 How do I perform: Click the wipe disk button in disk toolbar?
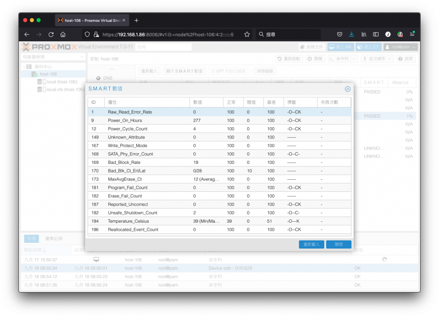coord(265,71)
